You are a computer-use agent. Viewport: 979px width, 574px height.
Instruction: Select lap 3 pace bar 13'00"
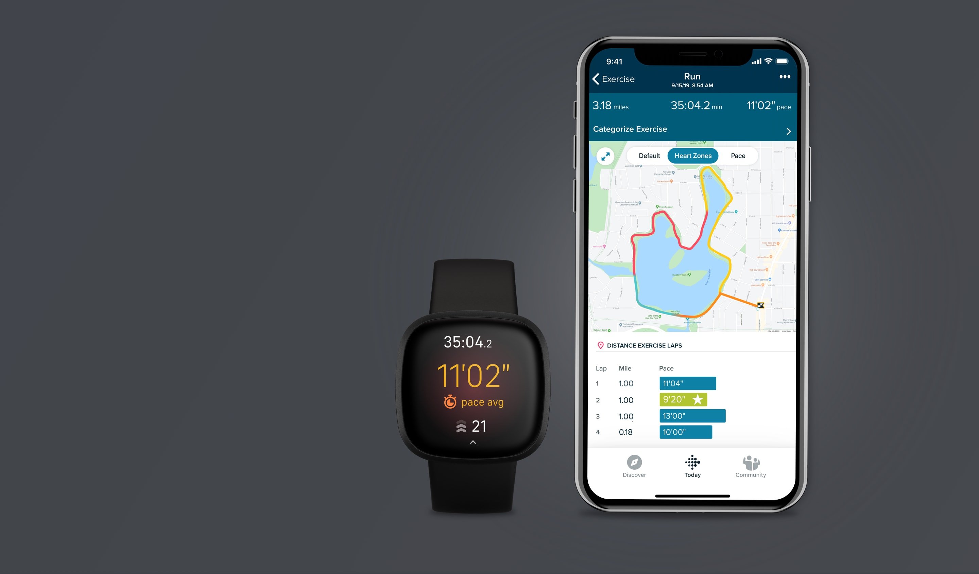pos(692,415)
